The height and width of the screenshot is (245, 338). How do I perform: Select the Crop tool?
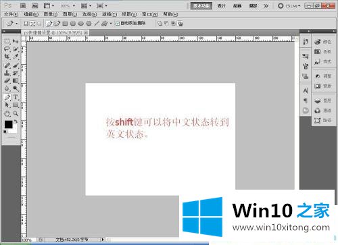tap(7, 57)
